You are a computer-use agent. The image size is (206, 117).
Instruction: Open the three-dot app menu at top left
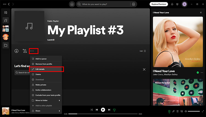pos(5,4)
